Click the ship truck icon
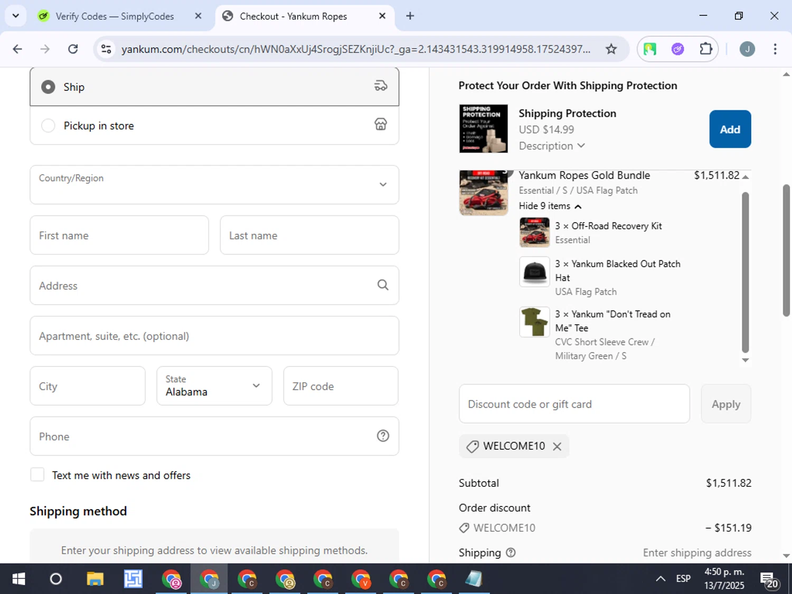Viewport: 792px width, 594px height. click(381, 86)
